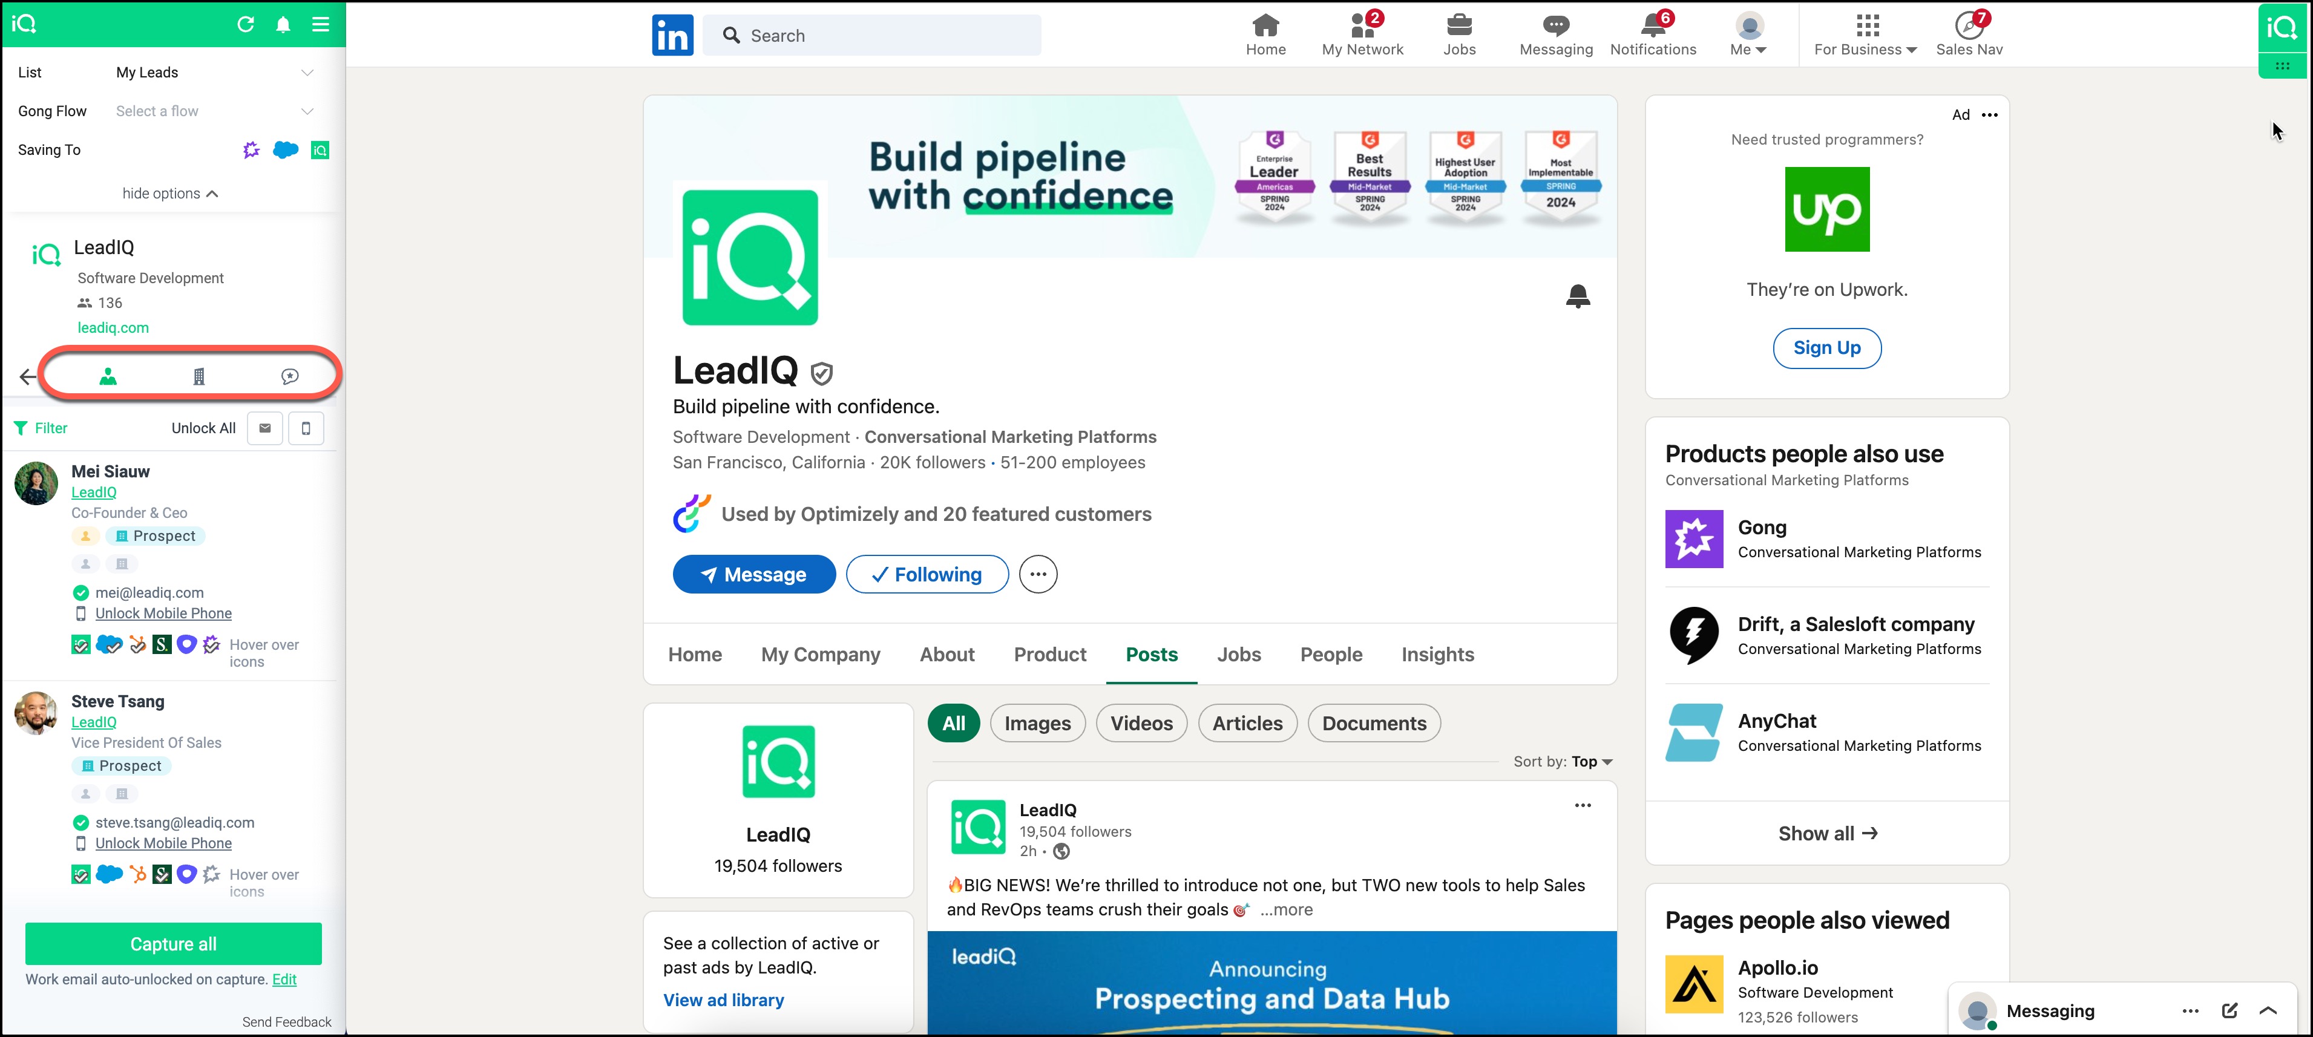Viewport: 2313px width, 1037px height.
Task: Open the Jobs briefcase icon in top nav
Action: tap(1459, 35)
